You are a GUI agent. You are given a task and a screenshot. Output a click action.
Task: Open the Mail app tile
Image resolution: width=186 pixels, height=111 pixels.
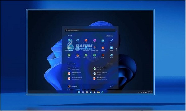pos(103,41)
